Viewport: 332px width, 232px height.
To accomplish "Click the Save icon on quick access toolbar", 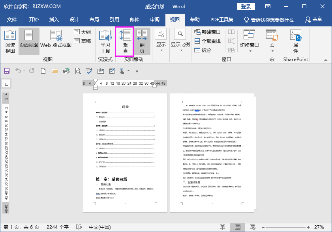I will point(7,71).
